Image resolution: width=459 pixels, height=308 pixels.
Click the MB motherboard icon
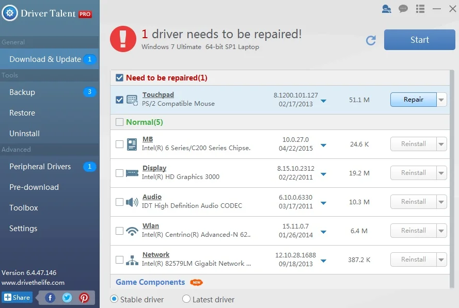132,144
